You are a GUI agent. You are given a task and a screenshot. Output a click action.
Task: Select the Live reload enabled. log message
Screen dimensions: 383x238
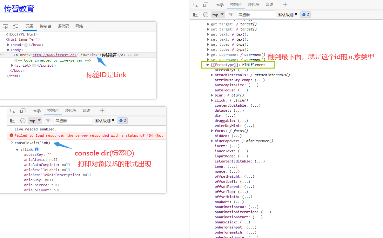point(35,129)
